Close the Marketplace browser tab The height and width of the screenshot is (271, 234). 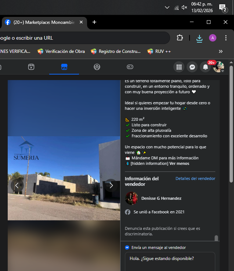81,22
